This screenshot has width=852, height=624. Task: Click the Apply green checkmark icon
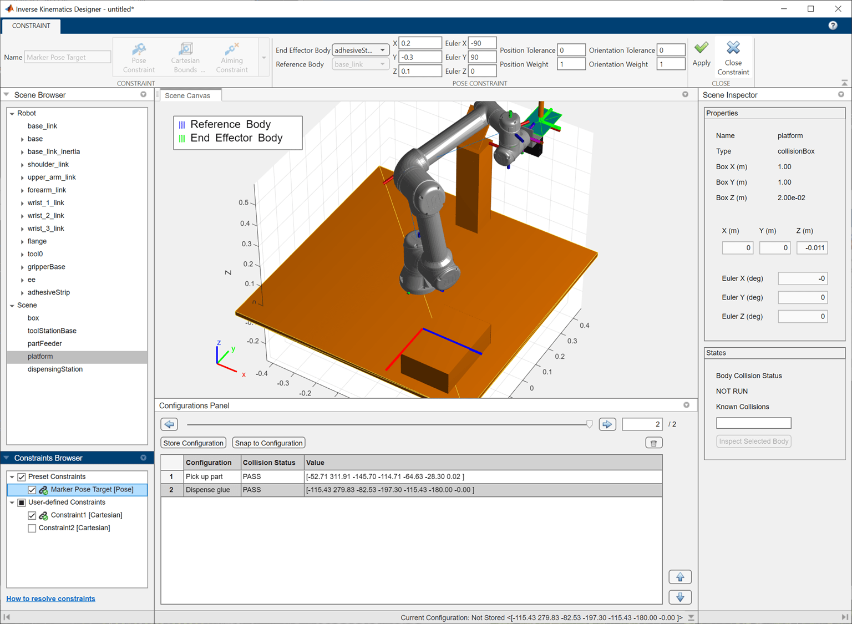coord(701,48)
